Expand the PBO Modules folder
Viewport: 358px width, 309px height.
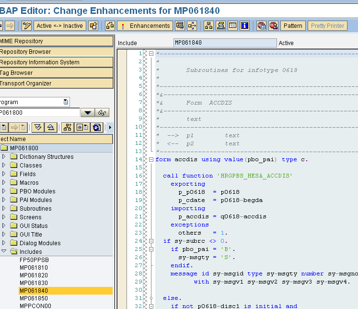tap(4, 191)
